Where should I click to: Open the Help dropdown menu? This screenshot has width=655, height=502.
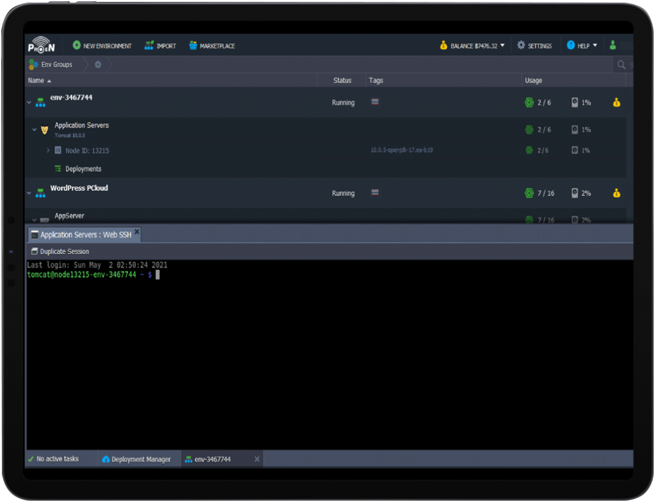pos(582,46)
